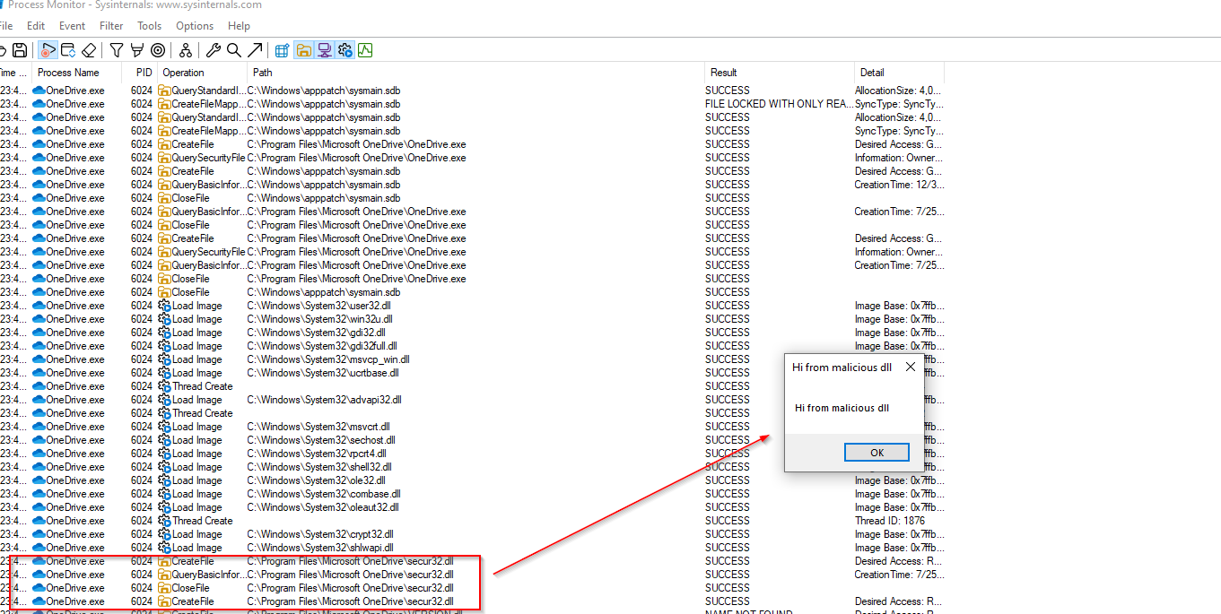
Task: Toggle Show Network Activity
Action: click(324, 50)
